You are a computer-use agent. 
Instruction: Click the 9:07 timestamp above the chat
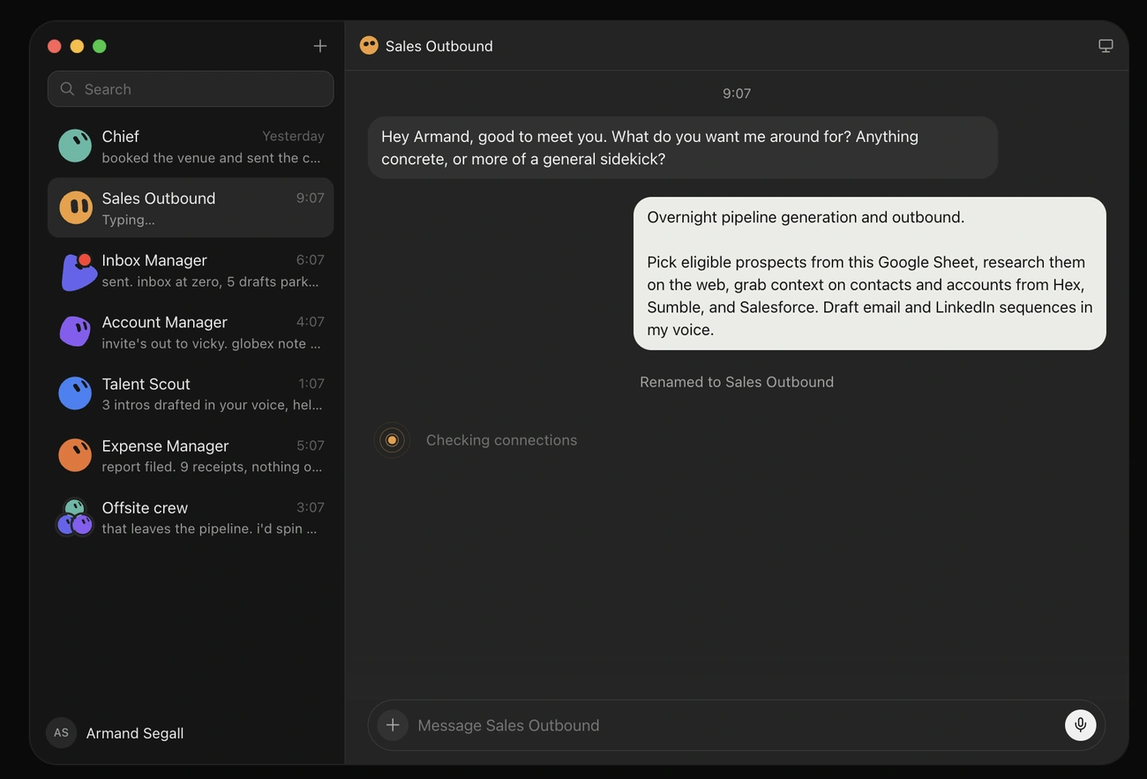737,94
